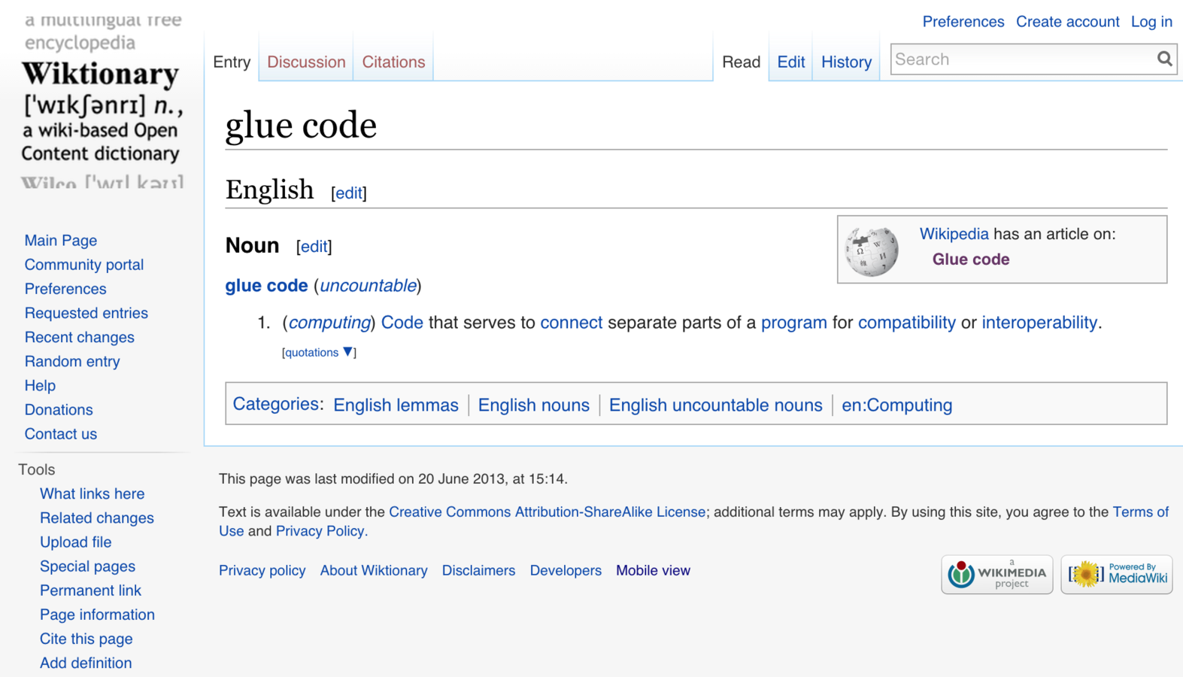View Recent changes
Screen dimensions: 1183x677
click(80, 337)
